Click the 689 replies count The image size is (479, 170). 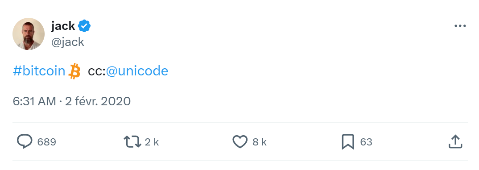pos(47,142)
